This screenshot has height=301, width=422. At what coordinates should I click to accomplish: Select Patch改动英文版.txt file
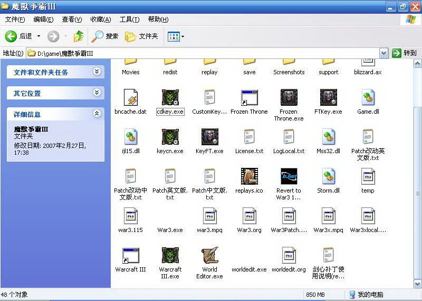tap(368, 137)
